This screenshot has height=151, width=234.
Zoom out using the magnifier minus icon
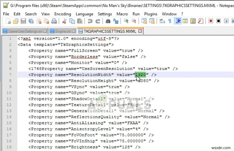134,21
